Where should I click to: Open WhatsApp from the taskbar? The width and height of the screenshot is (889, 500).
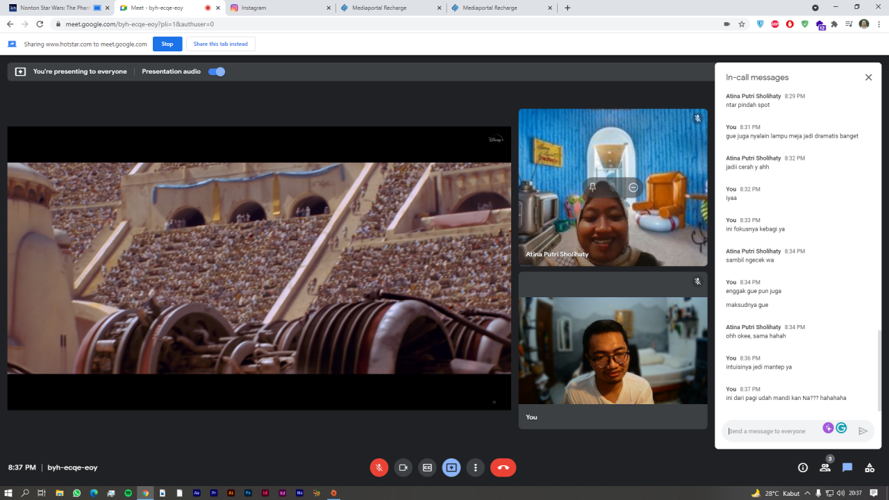tap(76, 493)
